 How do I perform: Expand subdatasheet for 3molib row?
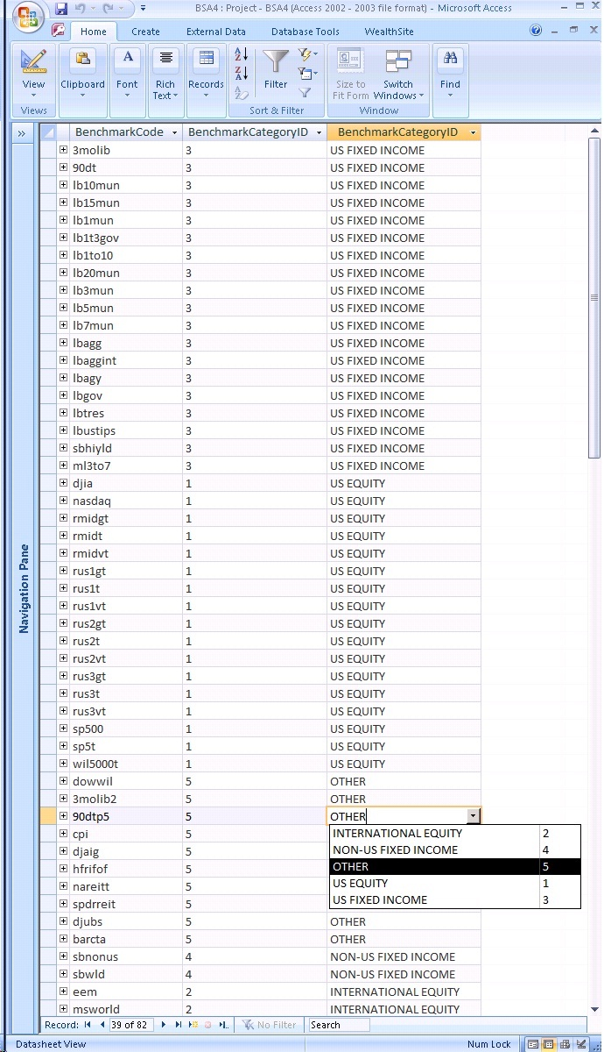pyautogui.click(x=63, y=150)
